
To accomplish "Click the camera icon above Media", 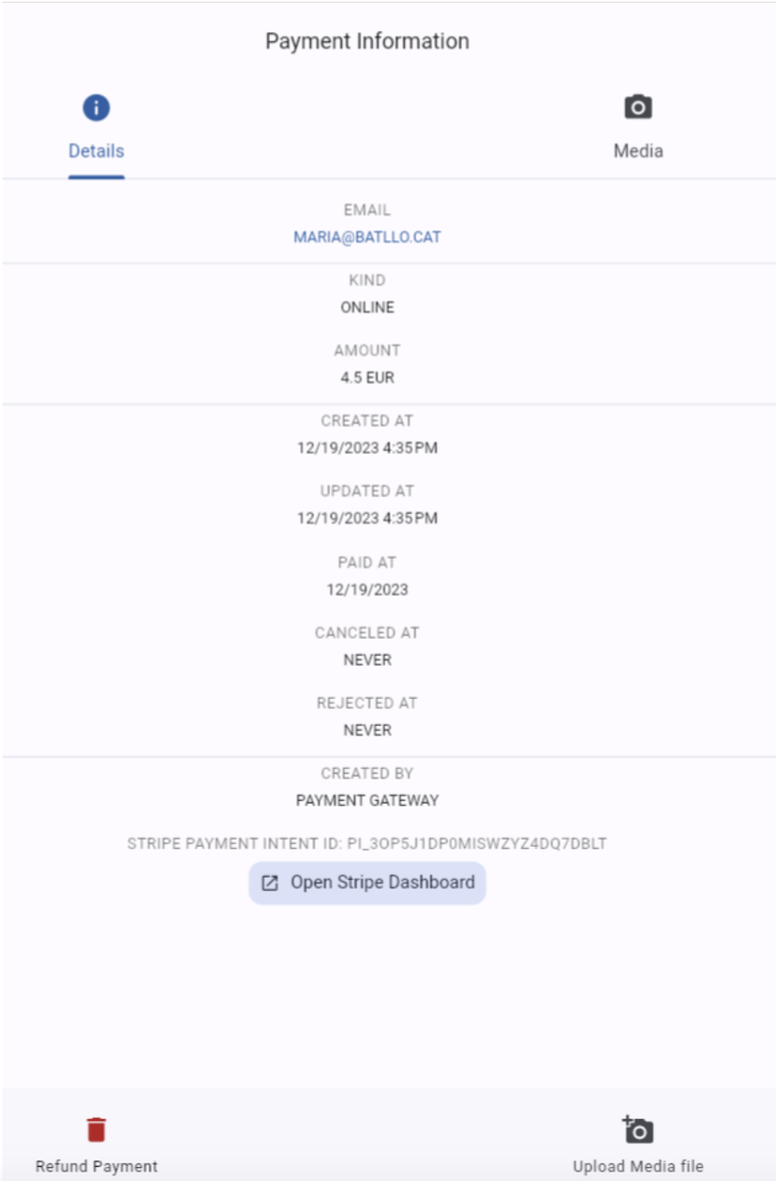I will tap(638, 107).
